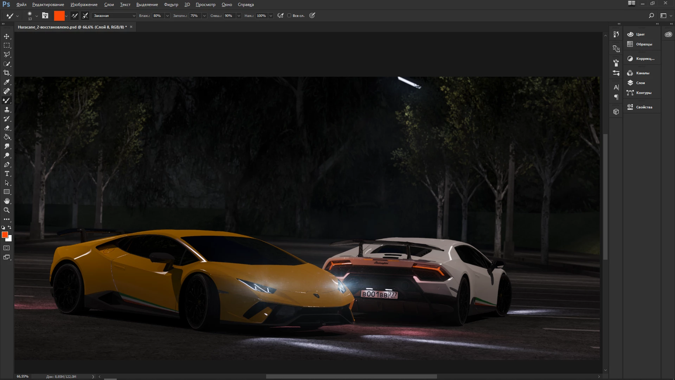Enable the 'Все сл.' checkbox
675x380 pixels.
click(289, 15)
